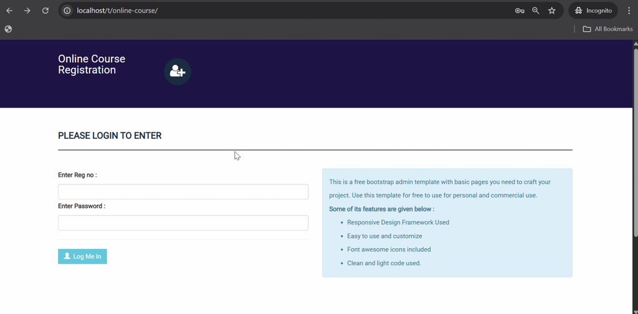
Task: Open the password manager key icon
Action: coord(520,11)
